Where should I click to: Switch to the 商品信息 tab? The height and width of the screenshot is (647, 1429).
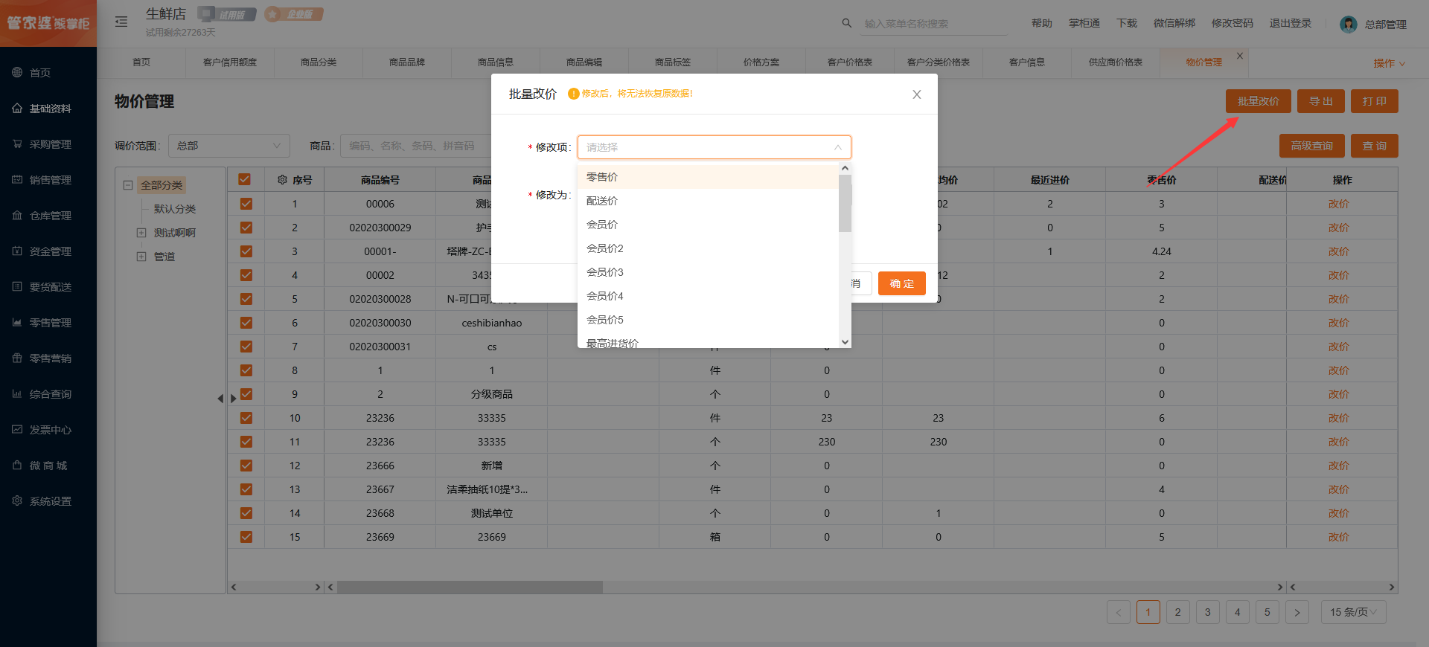pos(496,62)
